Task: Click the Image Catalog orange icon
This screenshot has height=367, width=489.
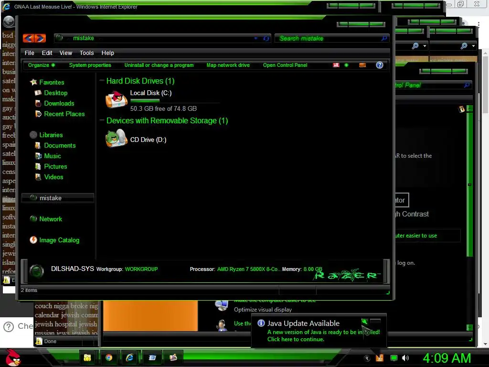Action: (x=33, y=240)
